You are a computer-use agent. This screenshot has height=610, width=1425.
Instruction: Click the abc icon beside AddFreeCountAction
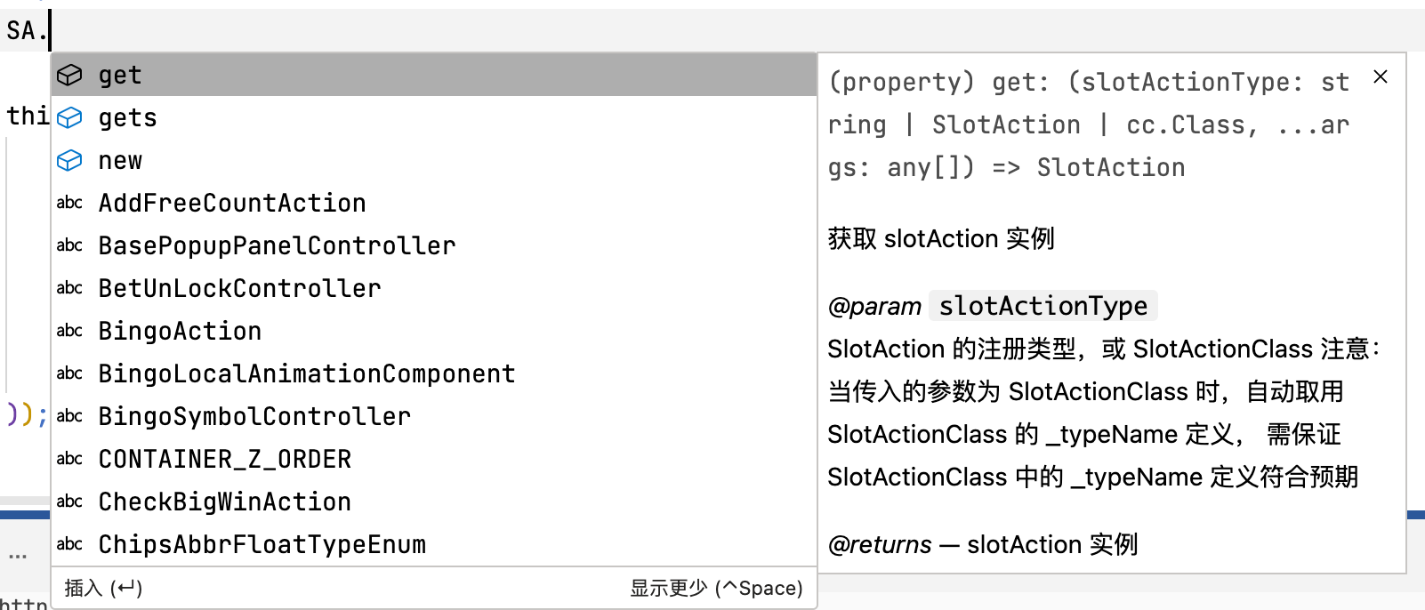click(69, 203)
